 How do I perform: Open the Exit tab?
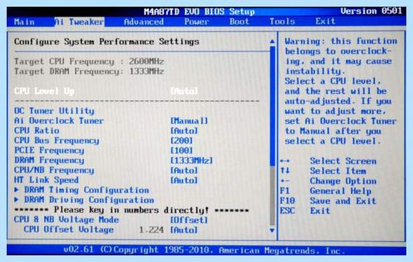coord(326,21)
